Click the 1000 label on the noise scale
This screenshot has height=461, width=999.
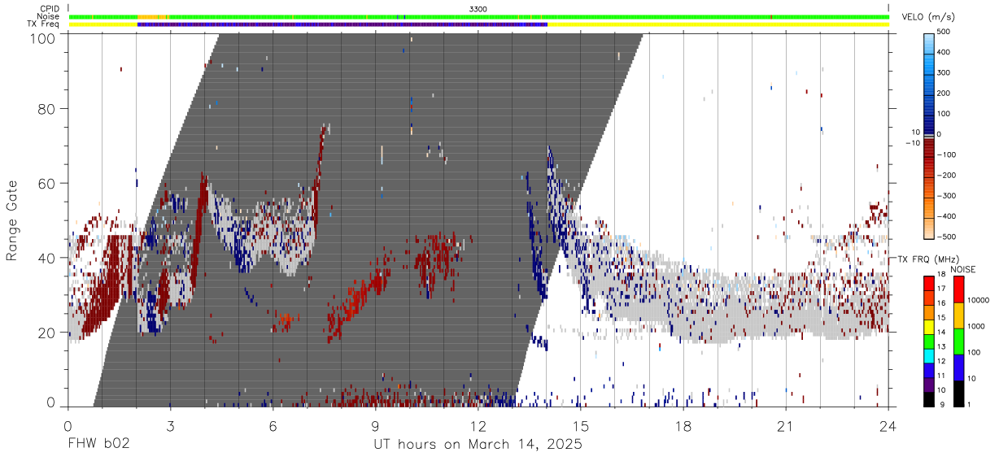coord(976,326)
